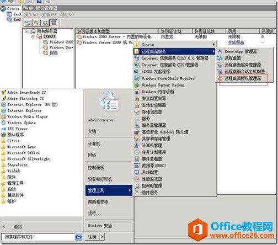Open 操作(A) menu in the licensing manager
Viewport: 278px width, 245px height.
[x=31, y=14]
